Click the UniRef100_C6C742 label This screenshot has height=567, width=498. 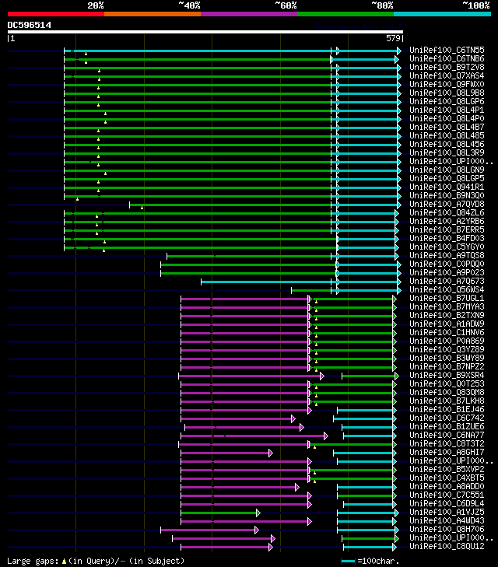(447, 418)
